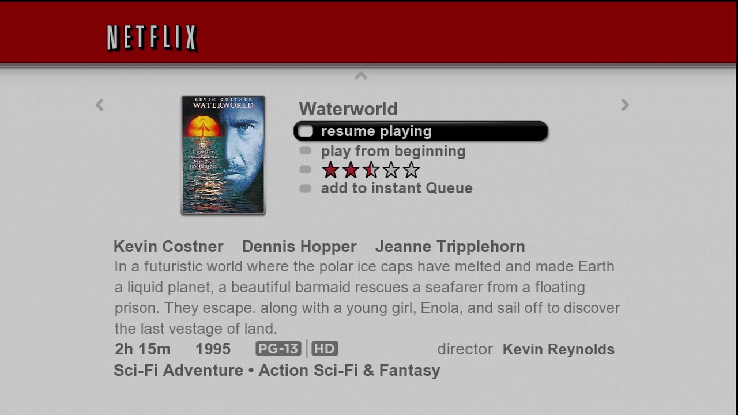Select actor Dennis Hopper
This screenshot has width=738, height=415.
pos(299,247)
